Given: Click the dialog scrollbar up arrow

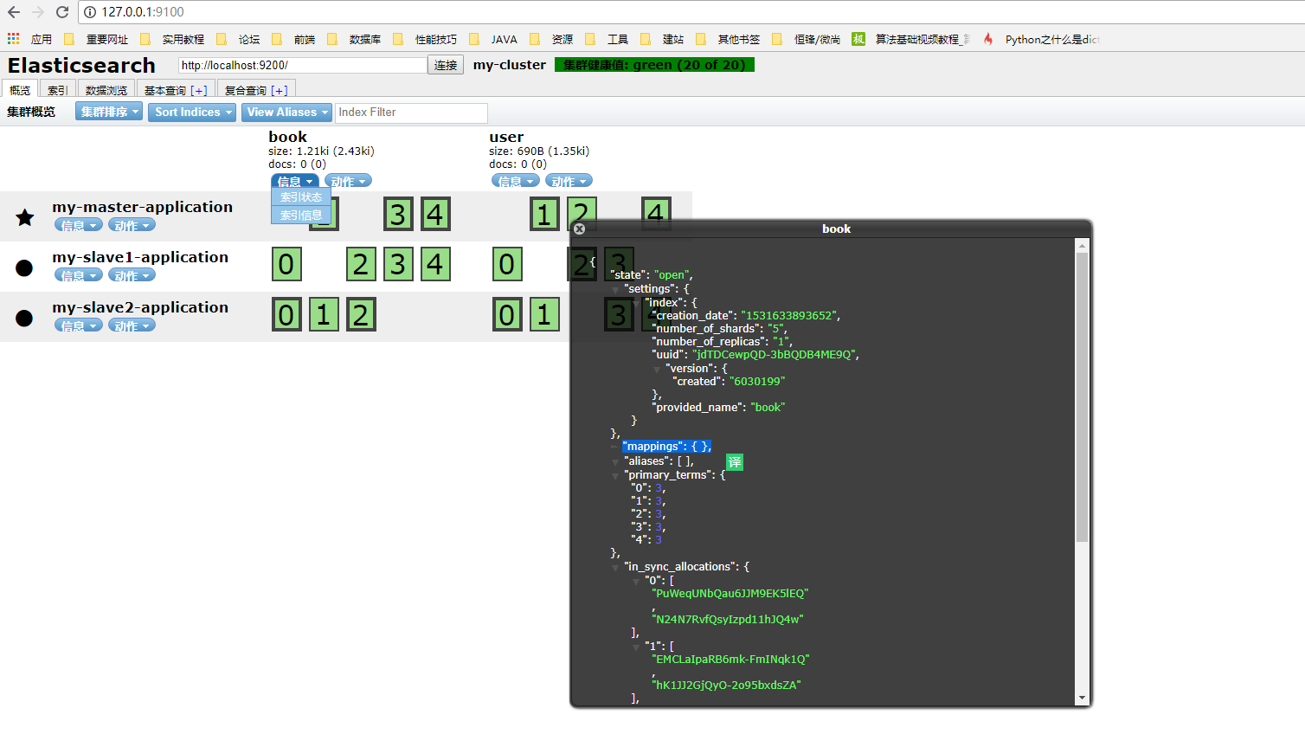Looking at the screenshot, I should coord(1082,246).
